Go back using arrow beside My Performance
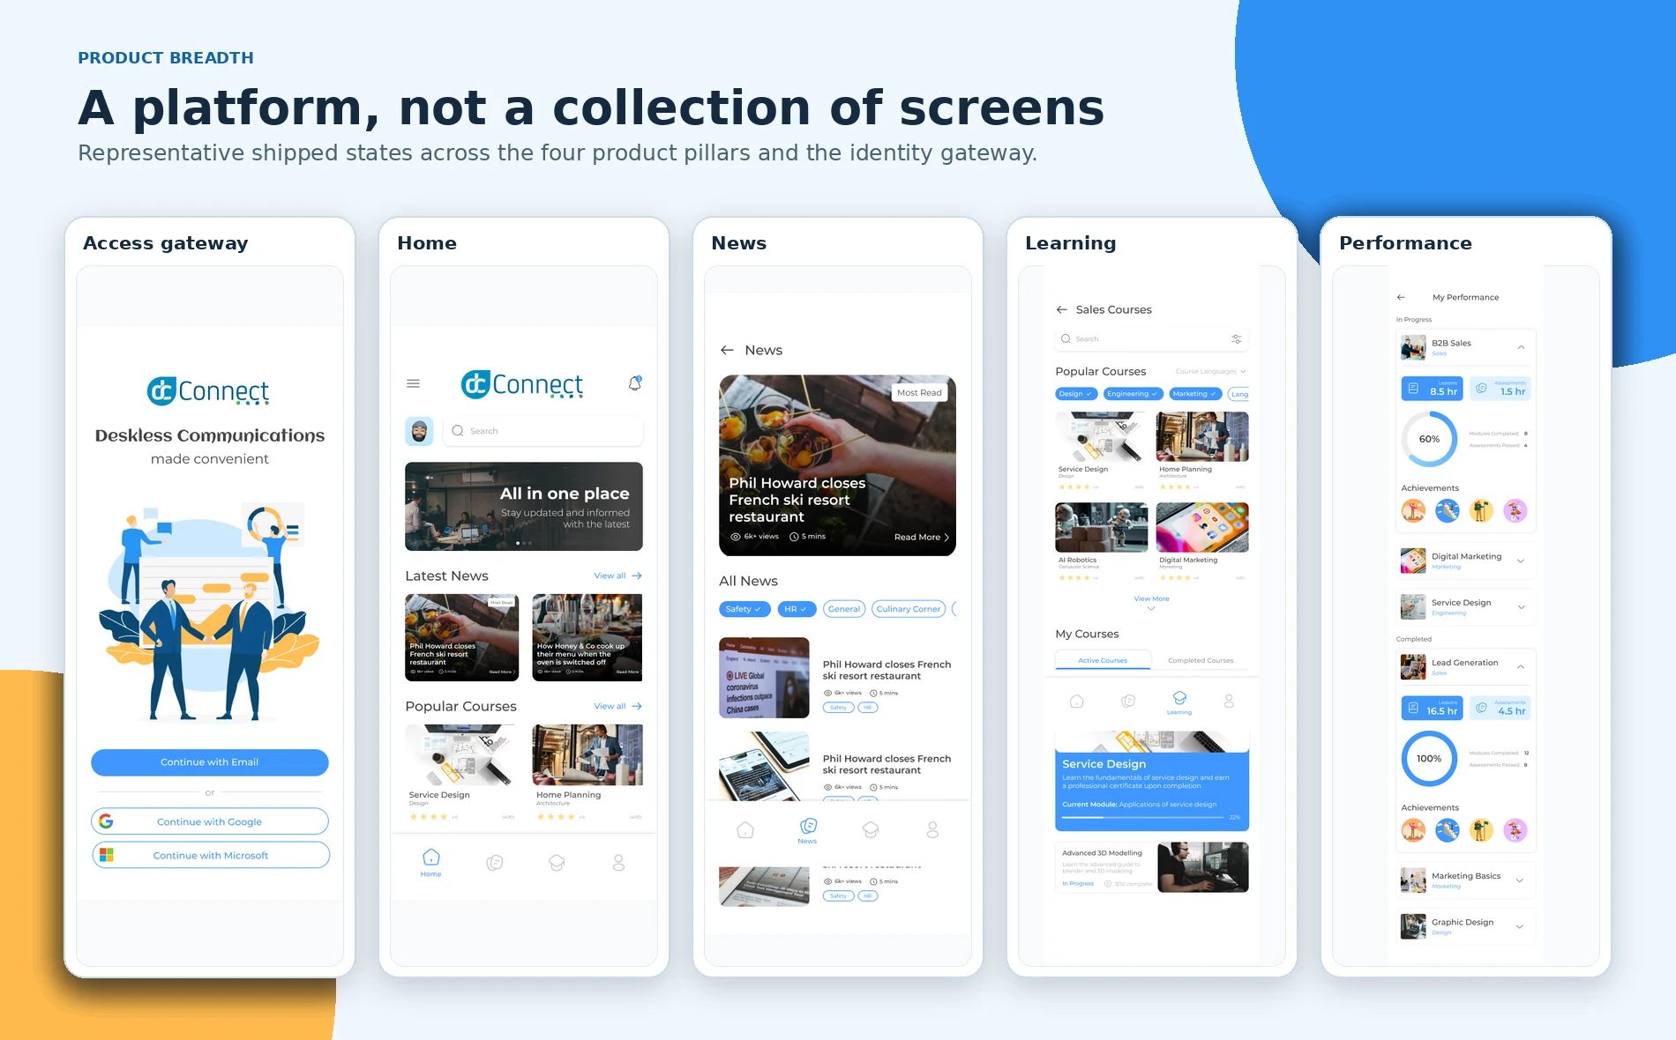The width and height of the screenshot is (1676, 1040). tap(1401, 297)
